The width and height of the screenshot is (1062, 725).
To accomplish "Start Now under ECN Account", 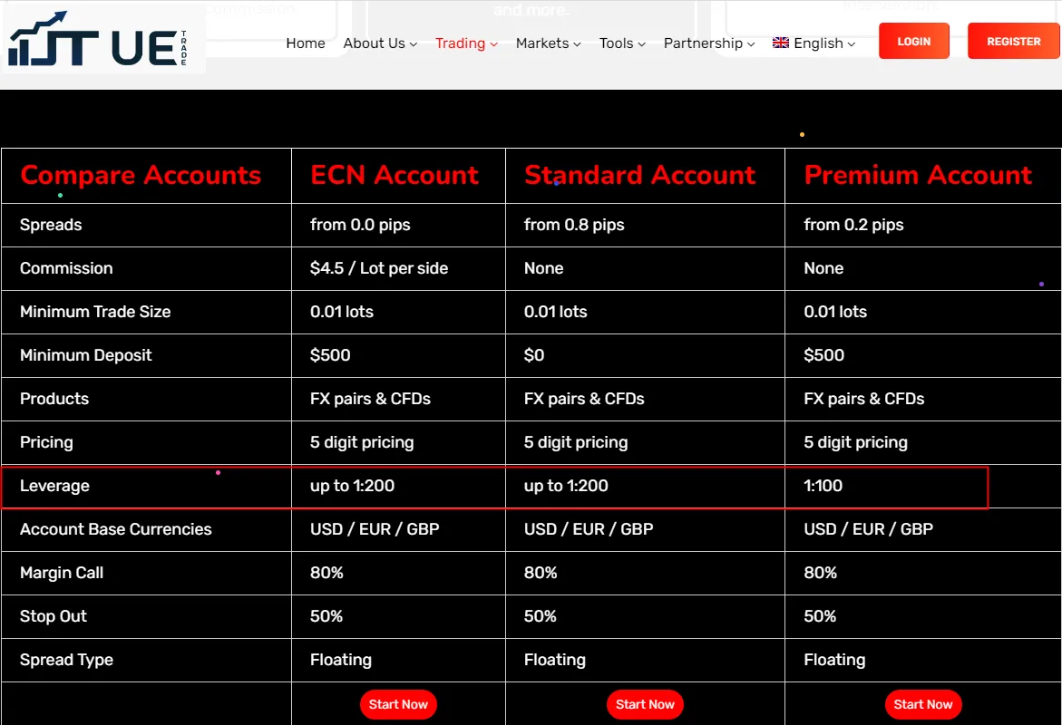I will [x=398, y=704].
